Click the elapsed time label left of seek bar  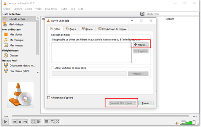pyautogui.click(x=6, y=117)
